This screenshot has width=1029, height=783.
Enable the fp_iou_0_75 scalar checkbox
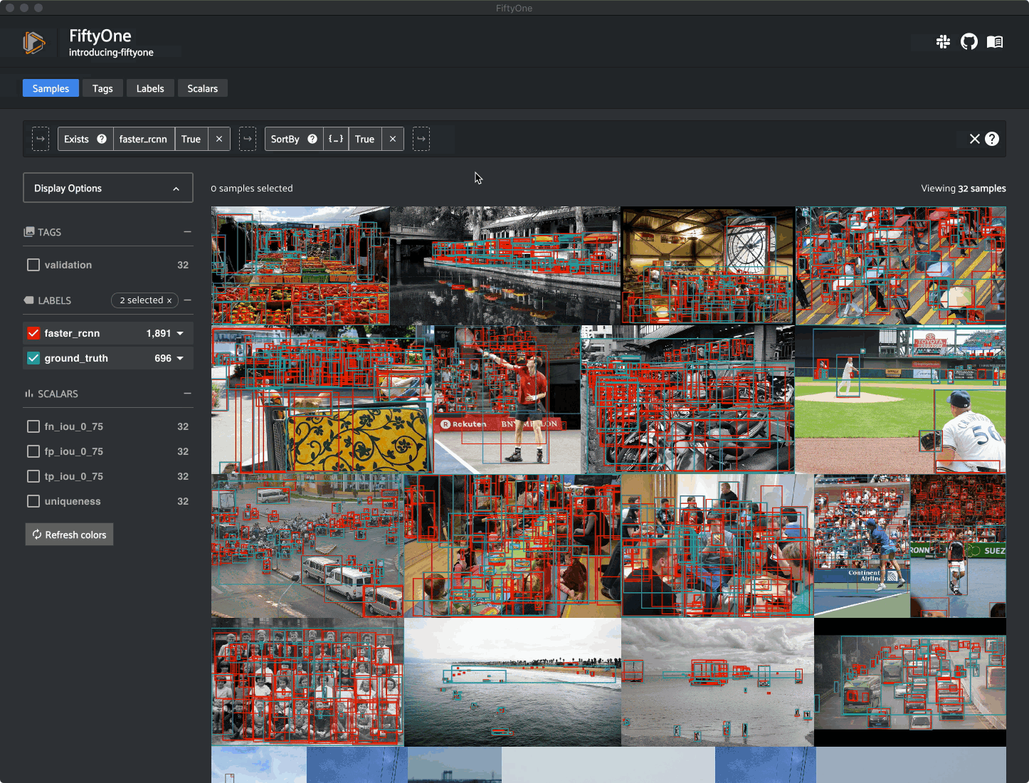33,451
